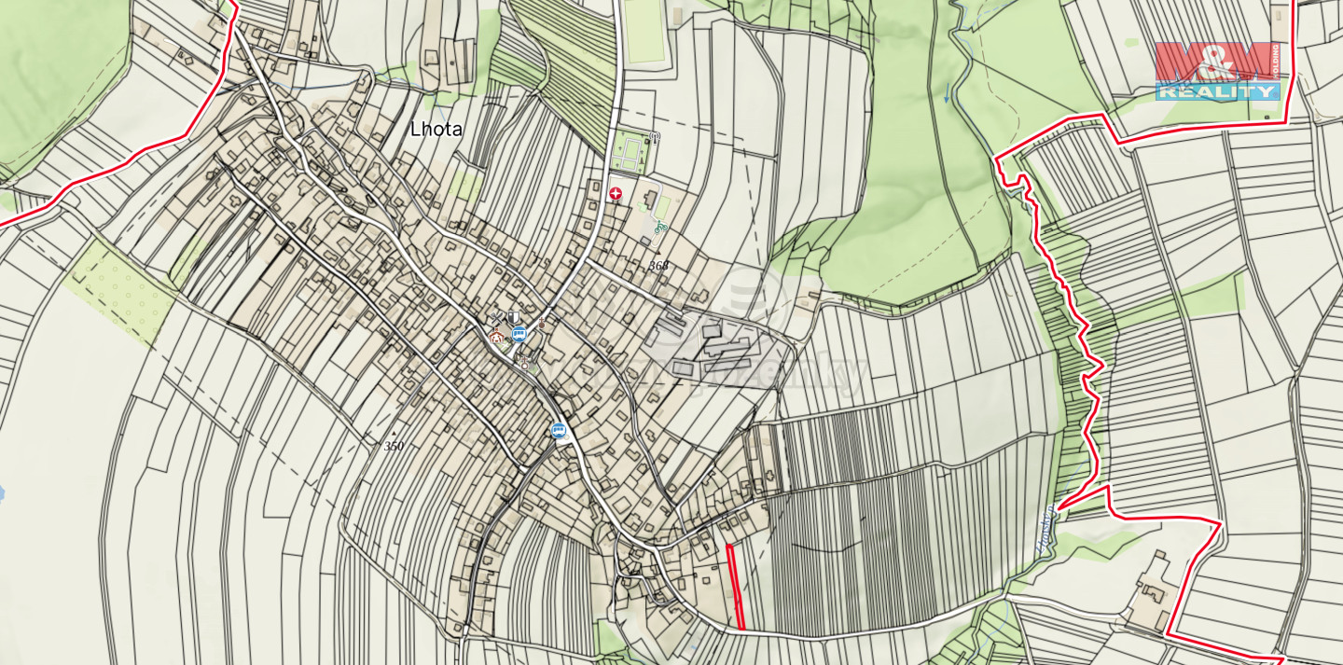Click the M&M Reality logo watermark
1343x665 pixels.
coord(1217,70)
